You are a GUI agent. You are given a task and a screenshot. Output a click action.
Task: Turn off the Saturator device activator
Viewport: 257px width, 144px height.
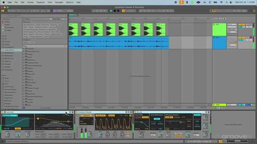(x=2, y=112)
